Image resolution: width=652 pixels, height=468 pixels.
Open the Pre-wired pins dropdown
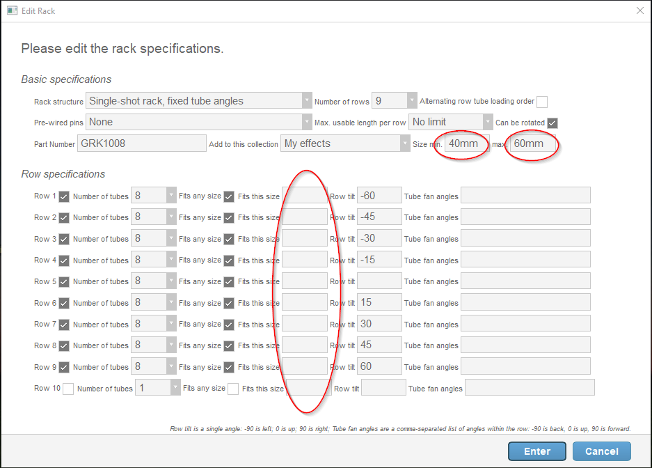tap(198, 122)
